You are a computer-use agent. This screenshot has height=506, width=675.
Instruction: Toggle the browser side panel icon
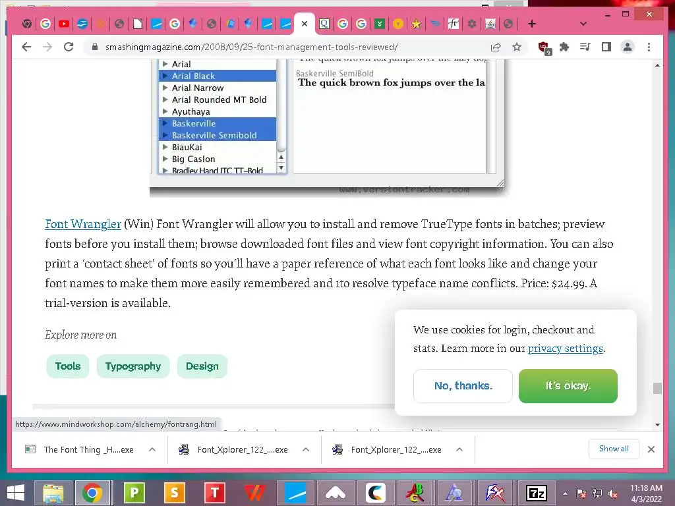coord(606,47)
